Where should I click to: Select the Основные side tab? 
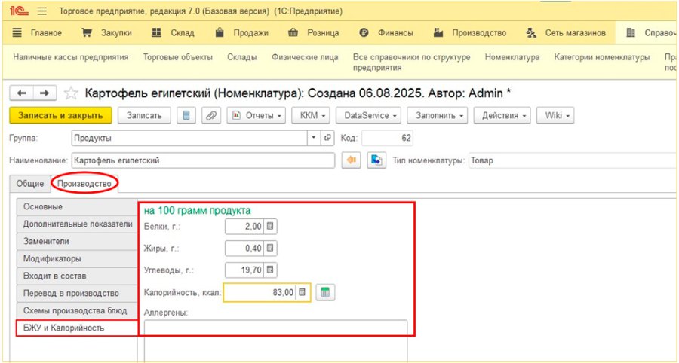point(77,206)
